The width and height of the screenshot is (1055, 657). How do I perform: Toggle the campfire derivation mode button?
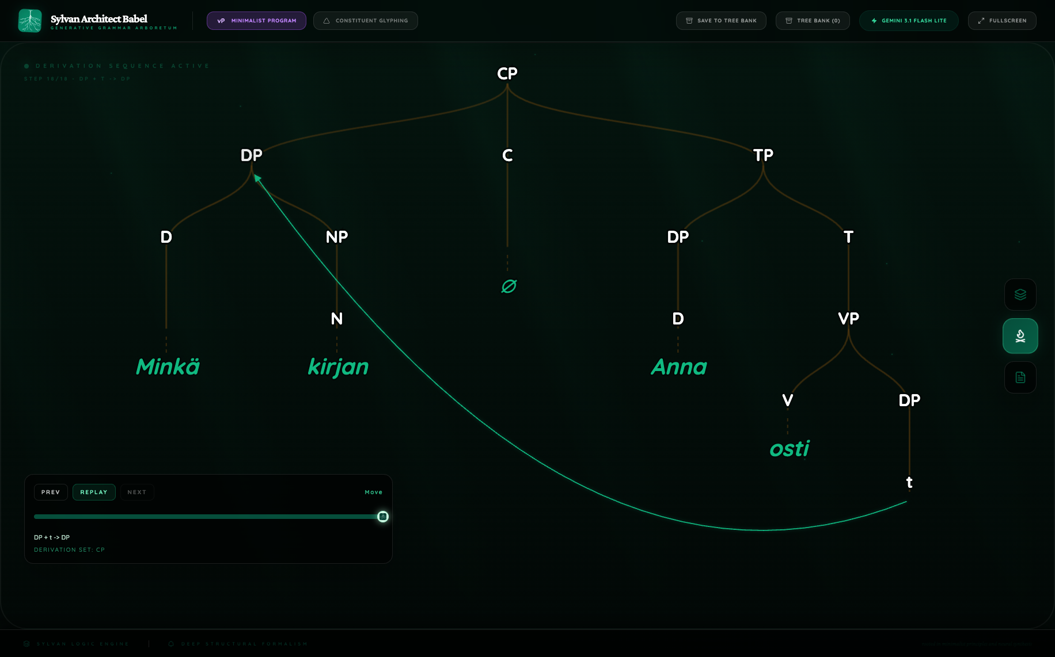pos(1020,336)
